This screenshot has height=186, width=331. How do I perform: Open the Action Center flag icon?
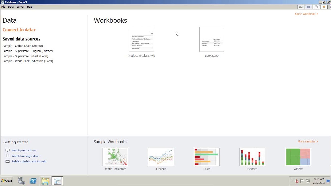[x=302, y=181]
